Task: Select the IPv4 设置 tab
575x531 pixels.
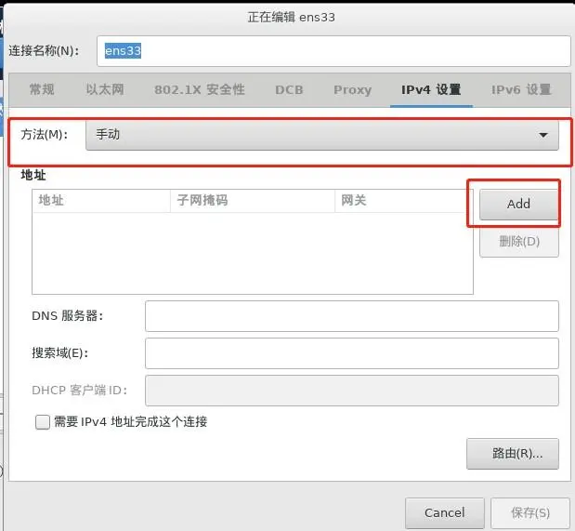Action: coord(431,89)
